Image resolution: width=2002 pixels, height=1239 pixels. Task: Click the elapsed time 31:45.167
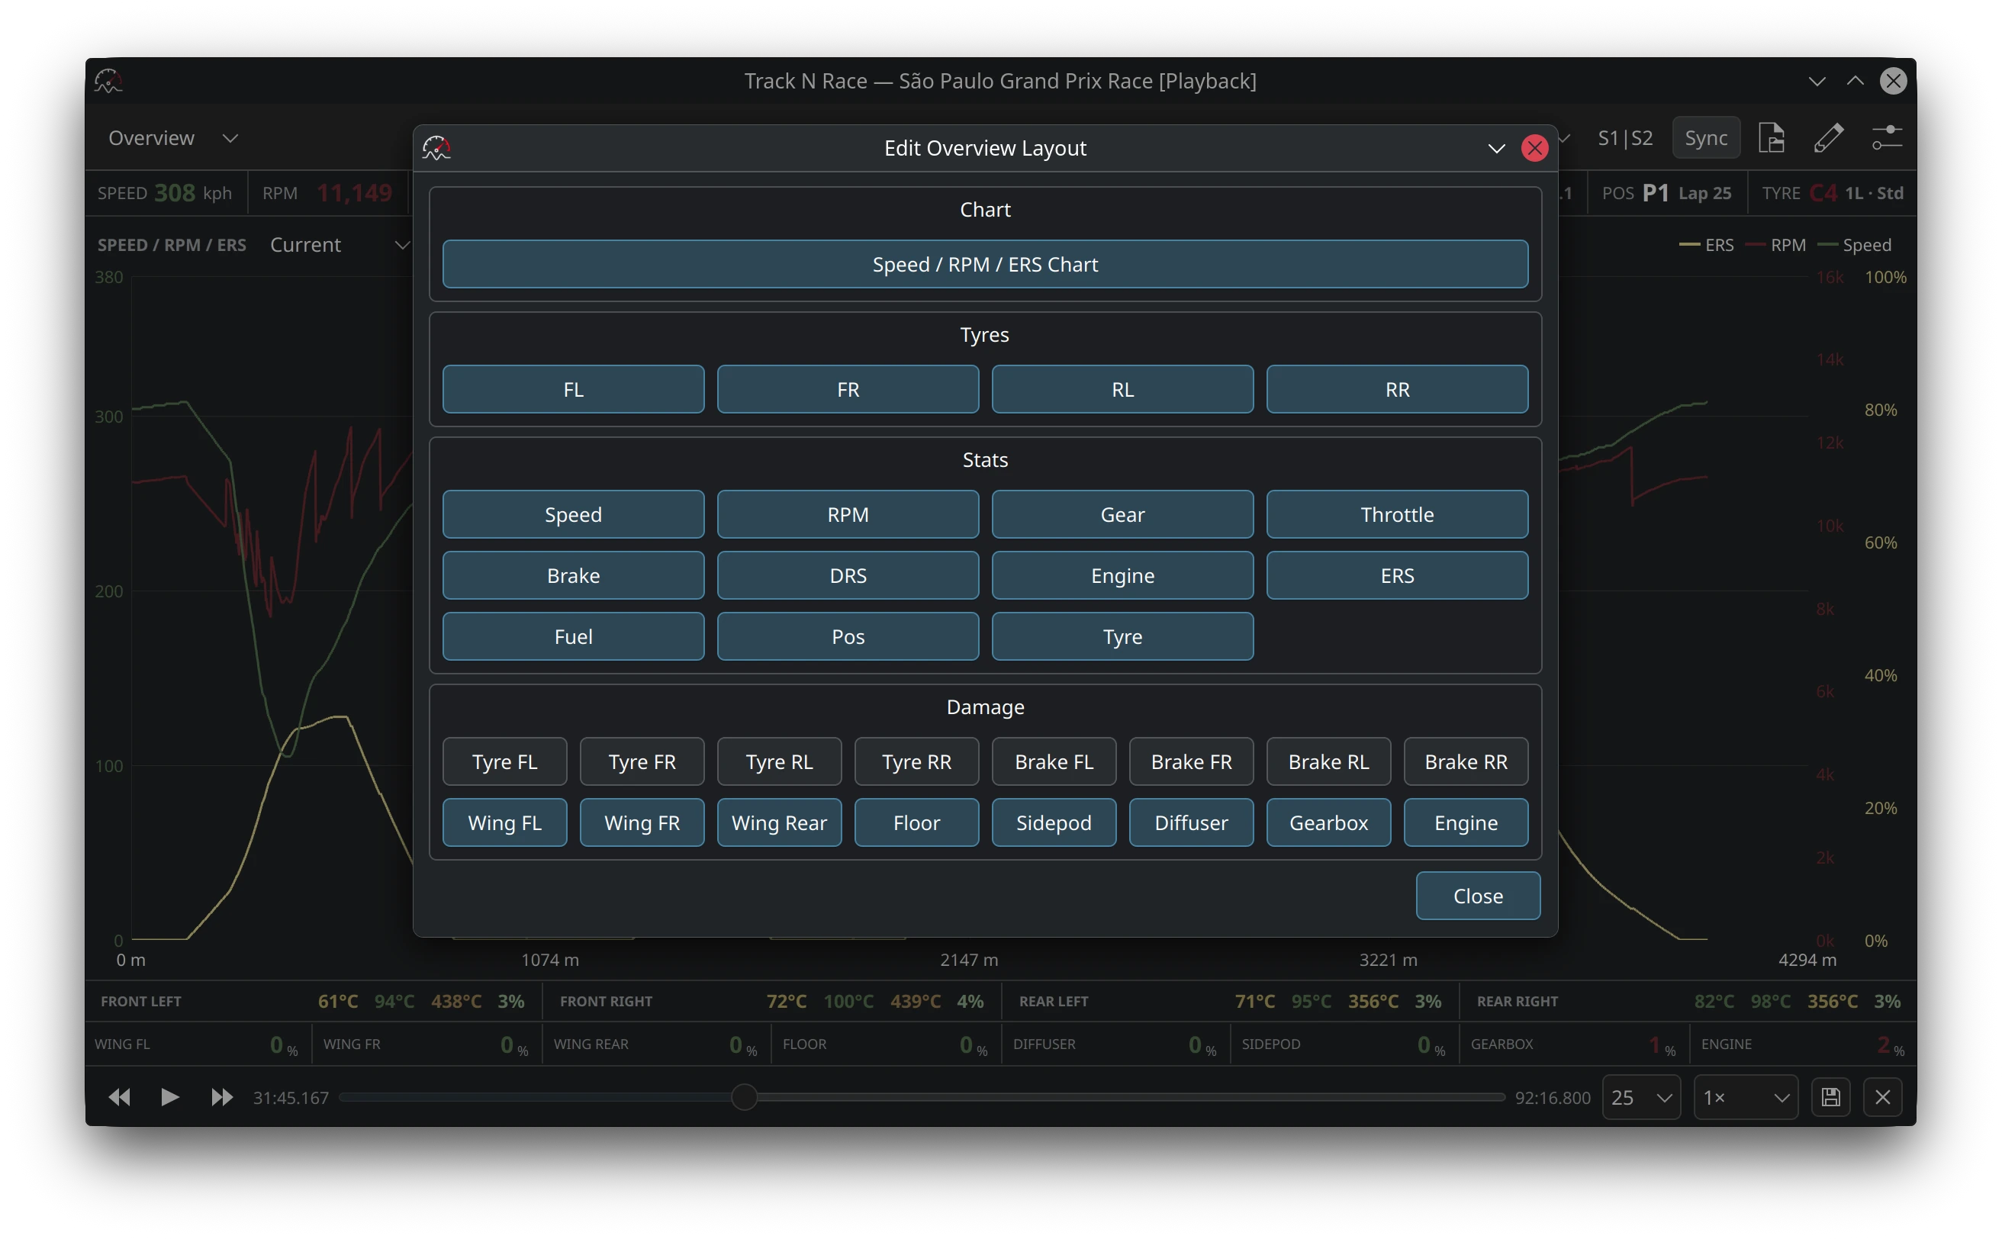coord(290,1097)
